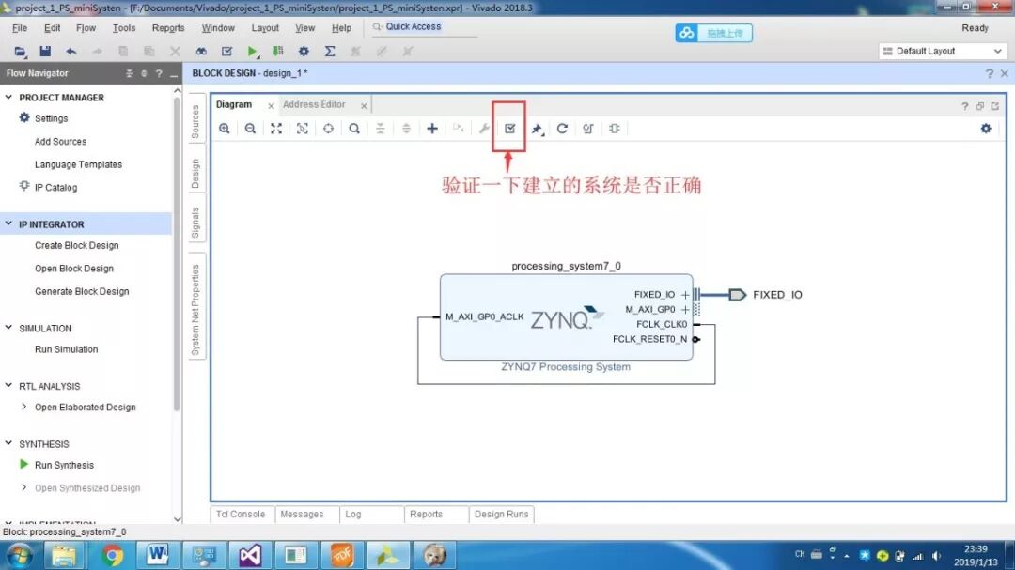
Task: Click Add Sources in Flow Navigator
Action: click(60, 141)
